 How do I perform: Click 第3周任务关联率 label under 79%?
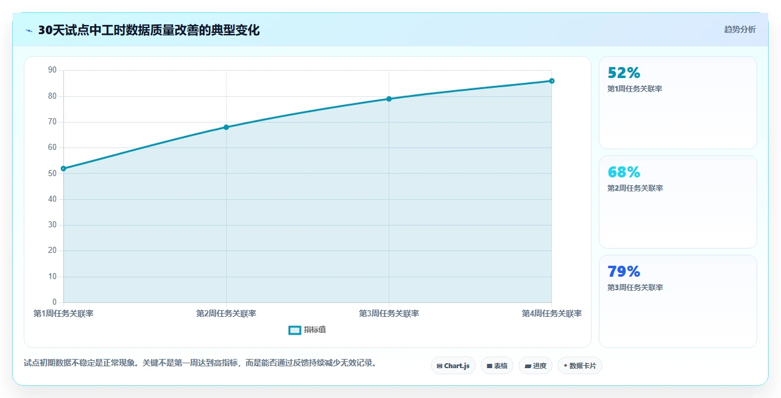[635, 288]
